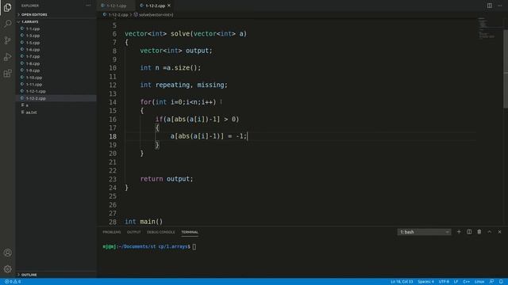Viewport: 508px width, 285px height.
Task: Change end of line via 'LF'
Action: (456, 282)
